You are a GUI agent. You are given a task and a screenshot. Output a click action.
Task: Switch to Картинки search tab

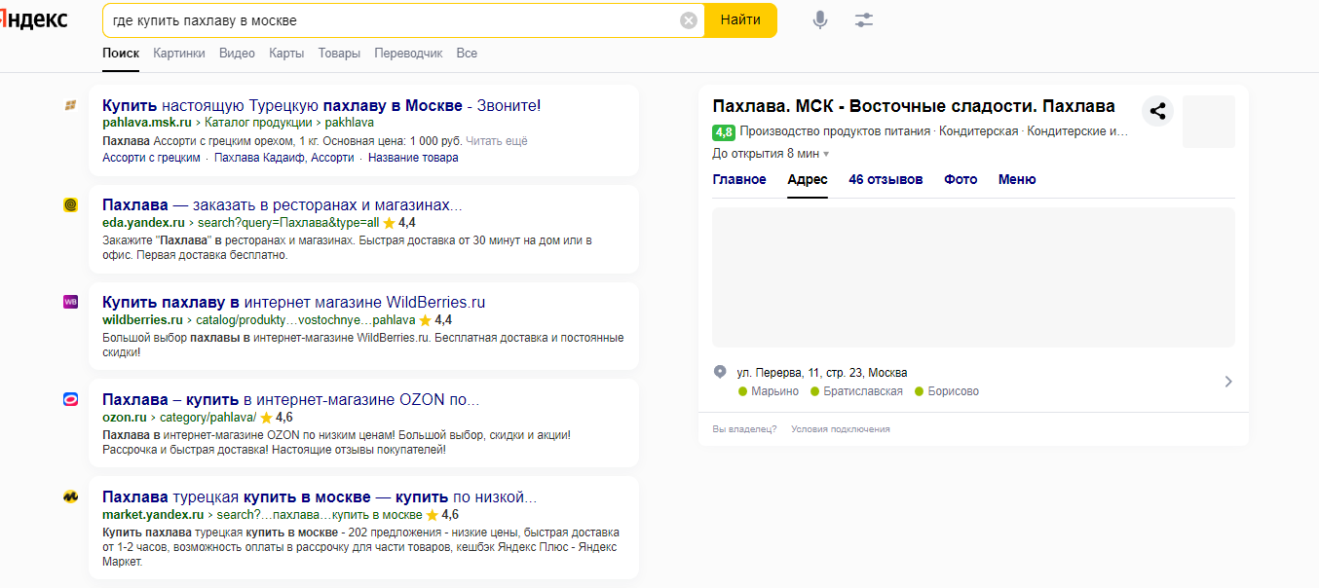(x=179, y=54)
